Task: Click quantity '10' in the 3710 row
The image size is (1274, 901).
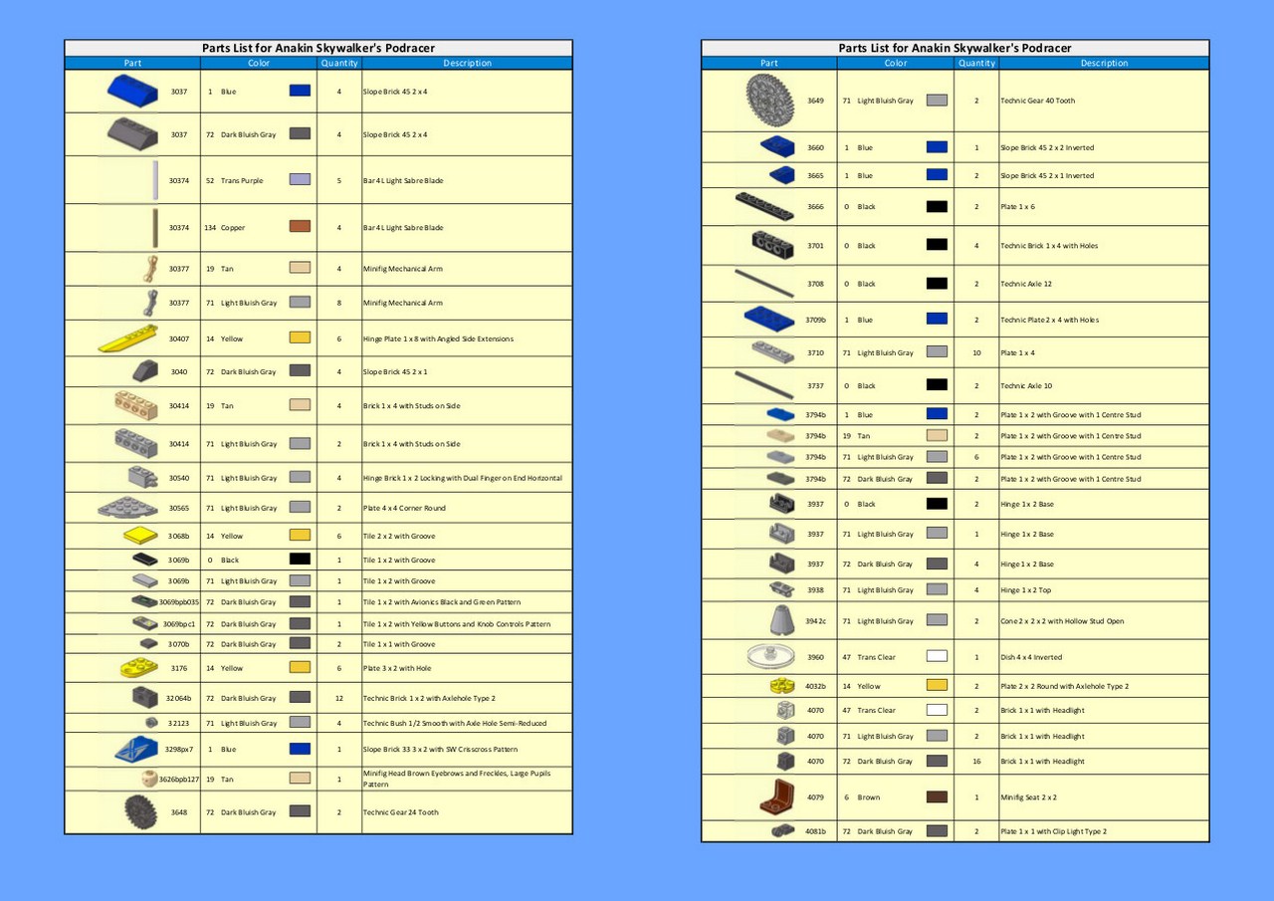Action: (x=976, y=352)
